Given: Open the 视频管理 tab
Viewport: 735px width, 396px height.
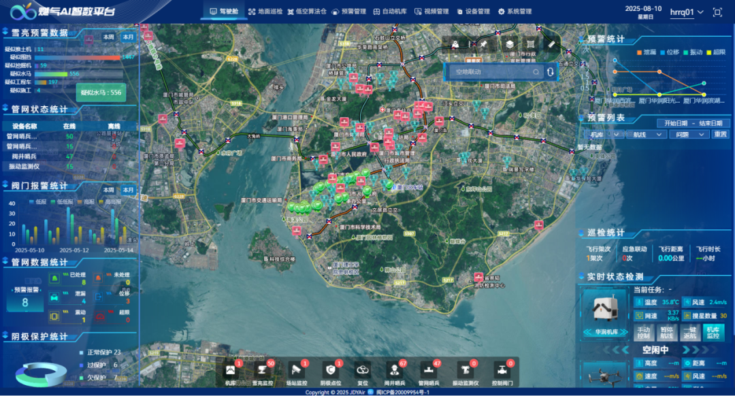Looking at the screenshot, I should pyautogui.click(x=431, y=12).
